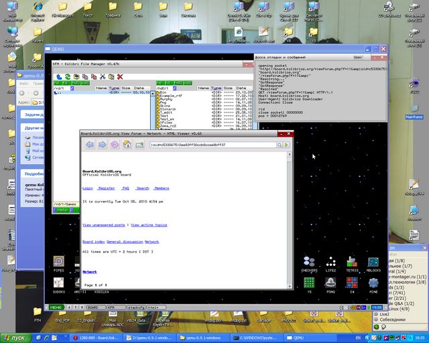429x343 pixels.
Task: Open the FAQ link on the forum page
Action: coord(125,188)
